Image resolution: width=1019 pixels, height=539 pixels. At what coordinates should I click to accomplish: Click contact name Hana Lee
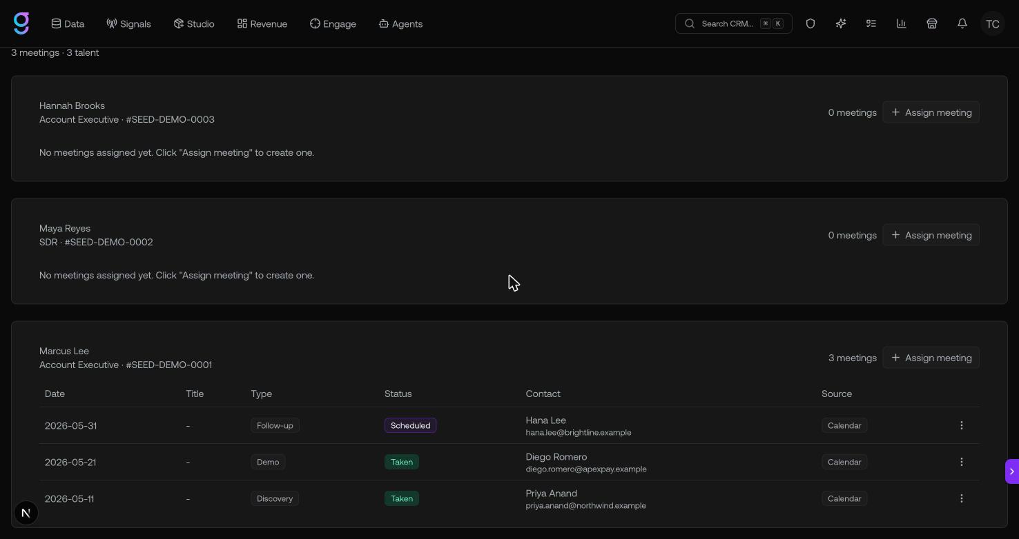(545, 420)
